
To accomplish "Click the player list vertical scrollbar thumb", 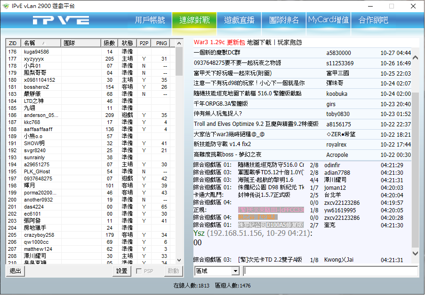I will (179, 61).
